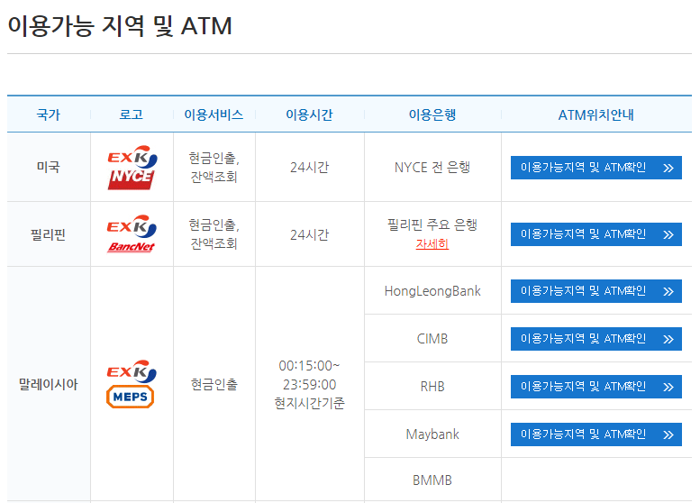Click 현금인출 service in 말레이시아 row
The width and height of the screenshot is (700, 503).
point(214,384)
